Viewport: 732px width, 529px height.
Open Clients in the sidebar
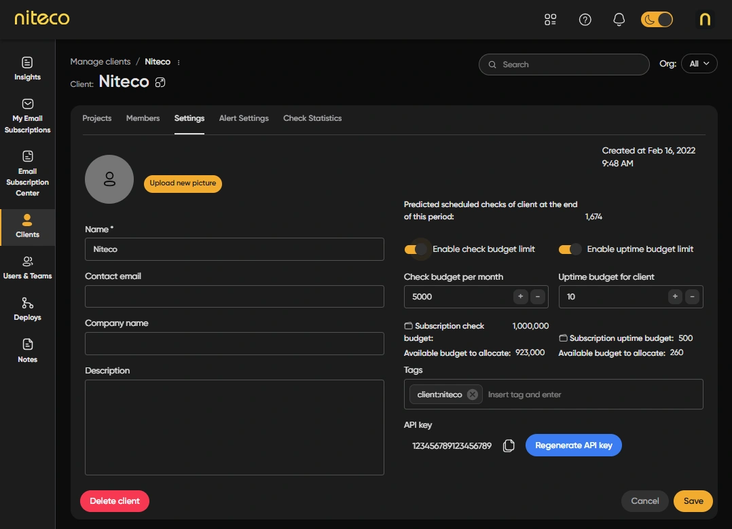pos(28,226)
